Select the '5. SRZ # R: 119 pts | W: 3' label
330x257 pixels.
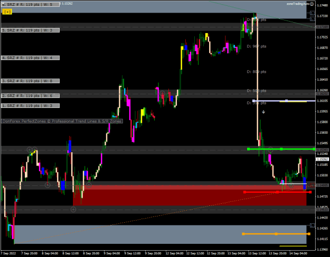click(30, 30)
